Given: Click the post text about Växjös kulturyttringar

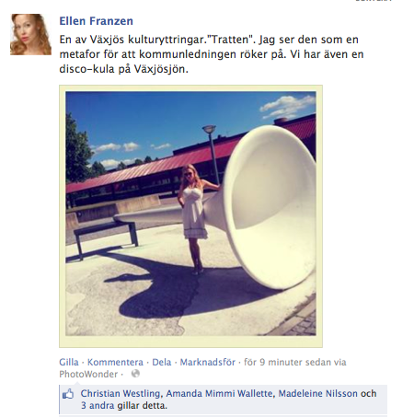Looking at the screenshot, I should (x=212, y=54).
